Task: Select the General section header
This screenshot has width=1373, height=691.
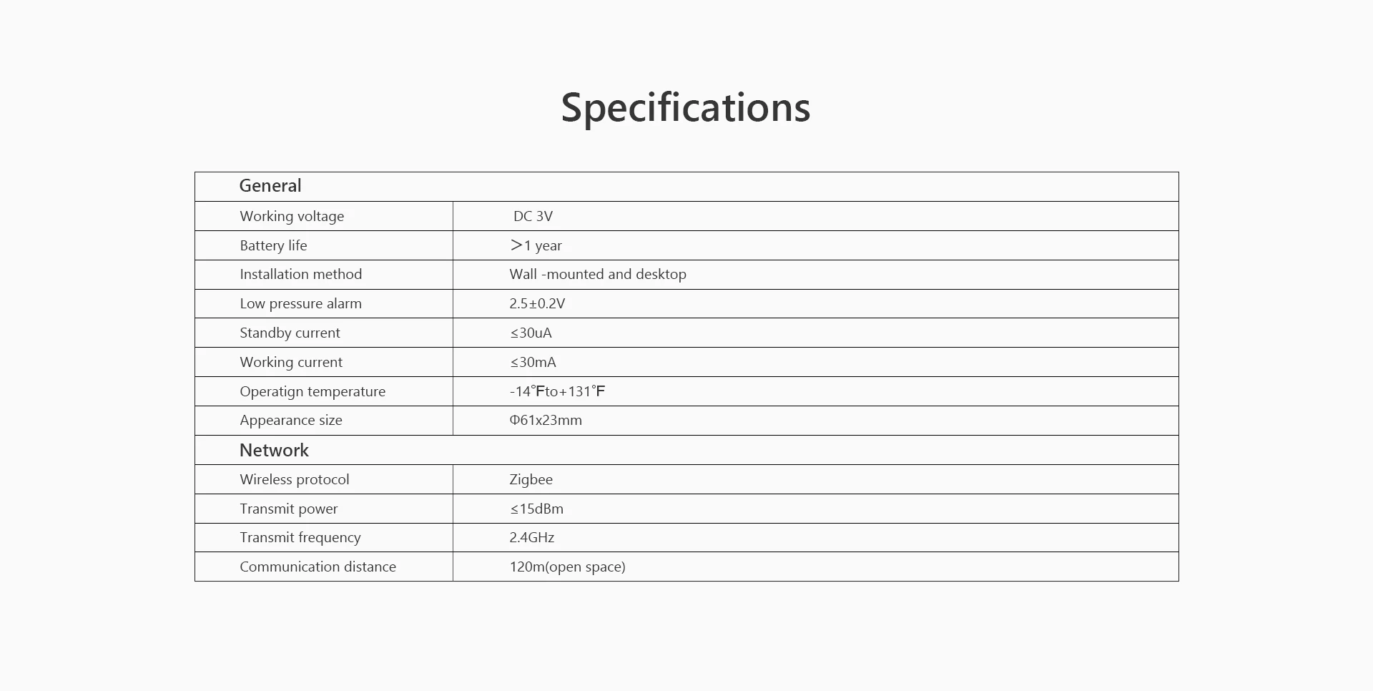Action: click(x=270, y=186)
